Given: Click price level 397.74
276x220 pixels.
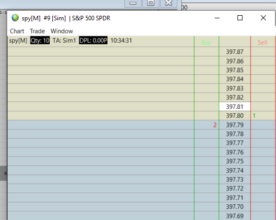Looking at the screenshot, I should click(x=234, y=171).
